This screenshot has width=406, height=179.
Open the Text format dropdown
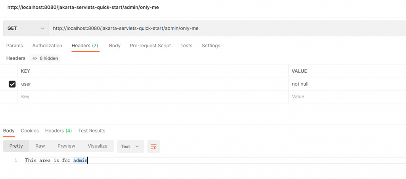click(x=130, y=146)
